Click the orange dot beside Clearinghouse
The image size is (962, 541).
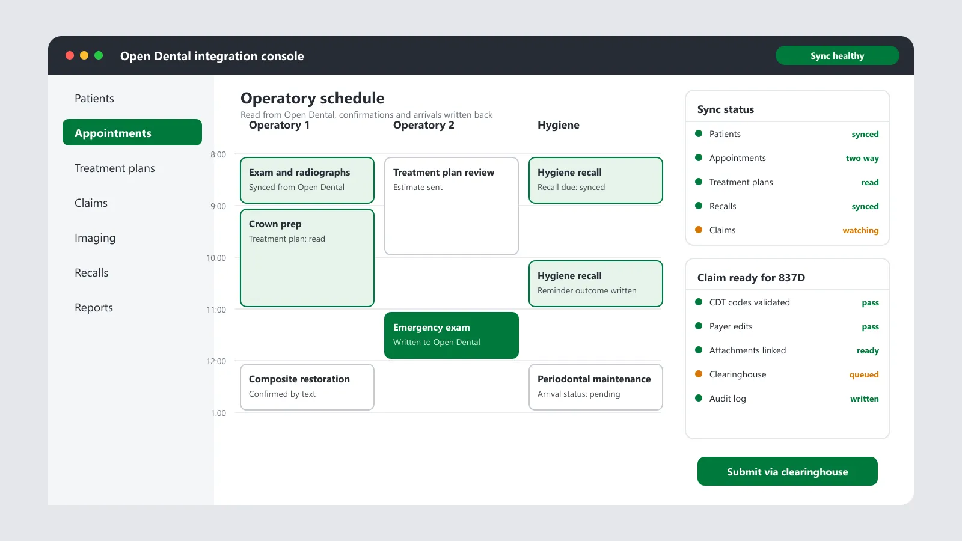699,374
